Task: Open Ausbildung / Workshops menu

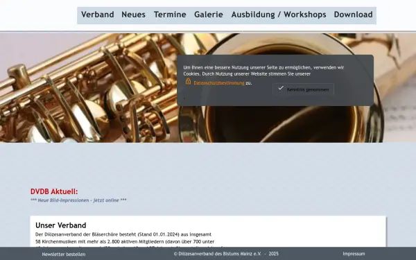Action: tap(279, 15)
